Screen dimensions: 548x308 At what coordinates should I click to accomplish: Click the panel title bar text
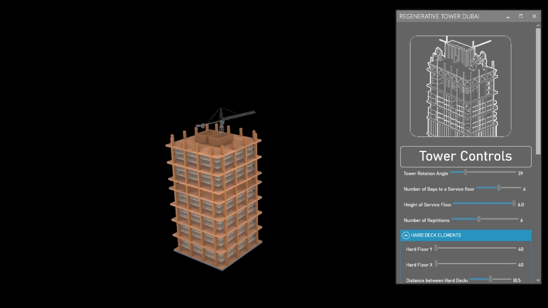coord(439,17)
